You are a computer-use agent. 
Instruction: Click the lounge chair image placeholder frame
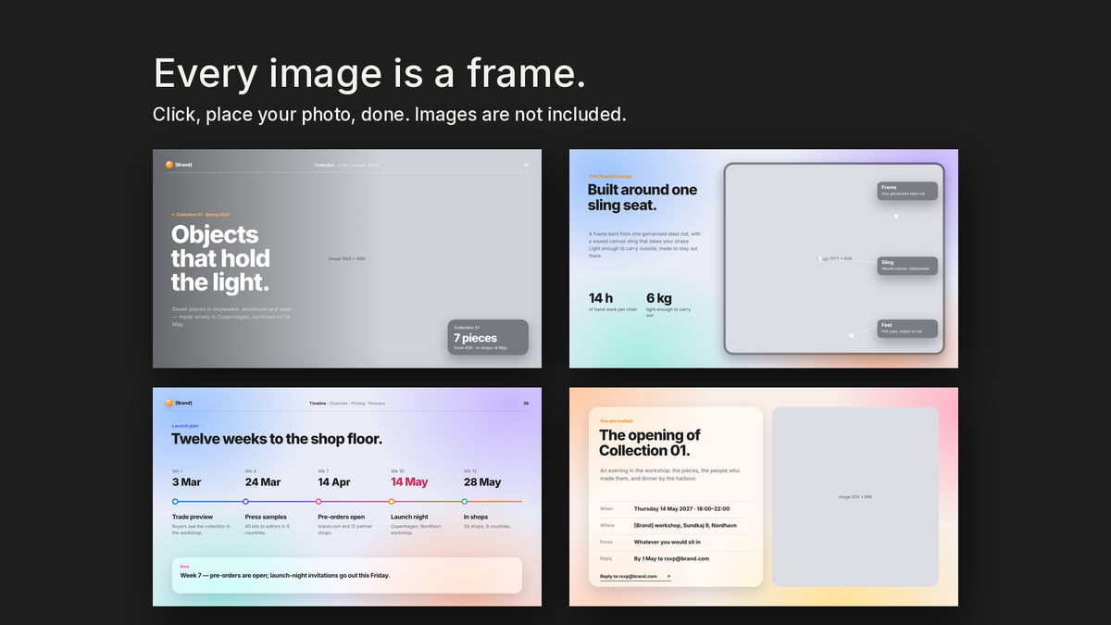pyautogui.click(x=834, y=258)
